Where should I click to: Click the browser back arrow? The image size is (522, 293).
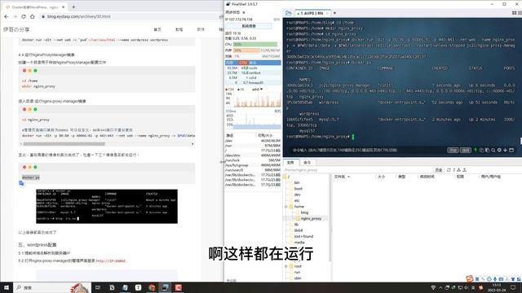7,16
